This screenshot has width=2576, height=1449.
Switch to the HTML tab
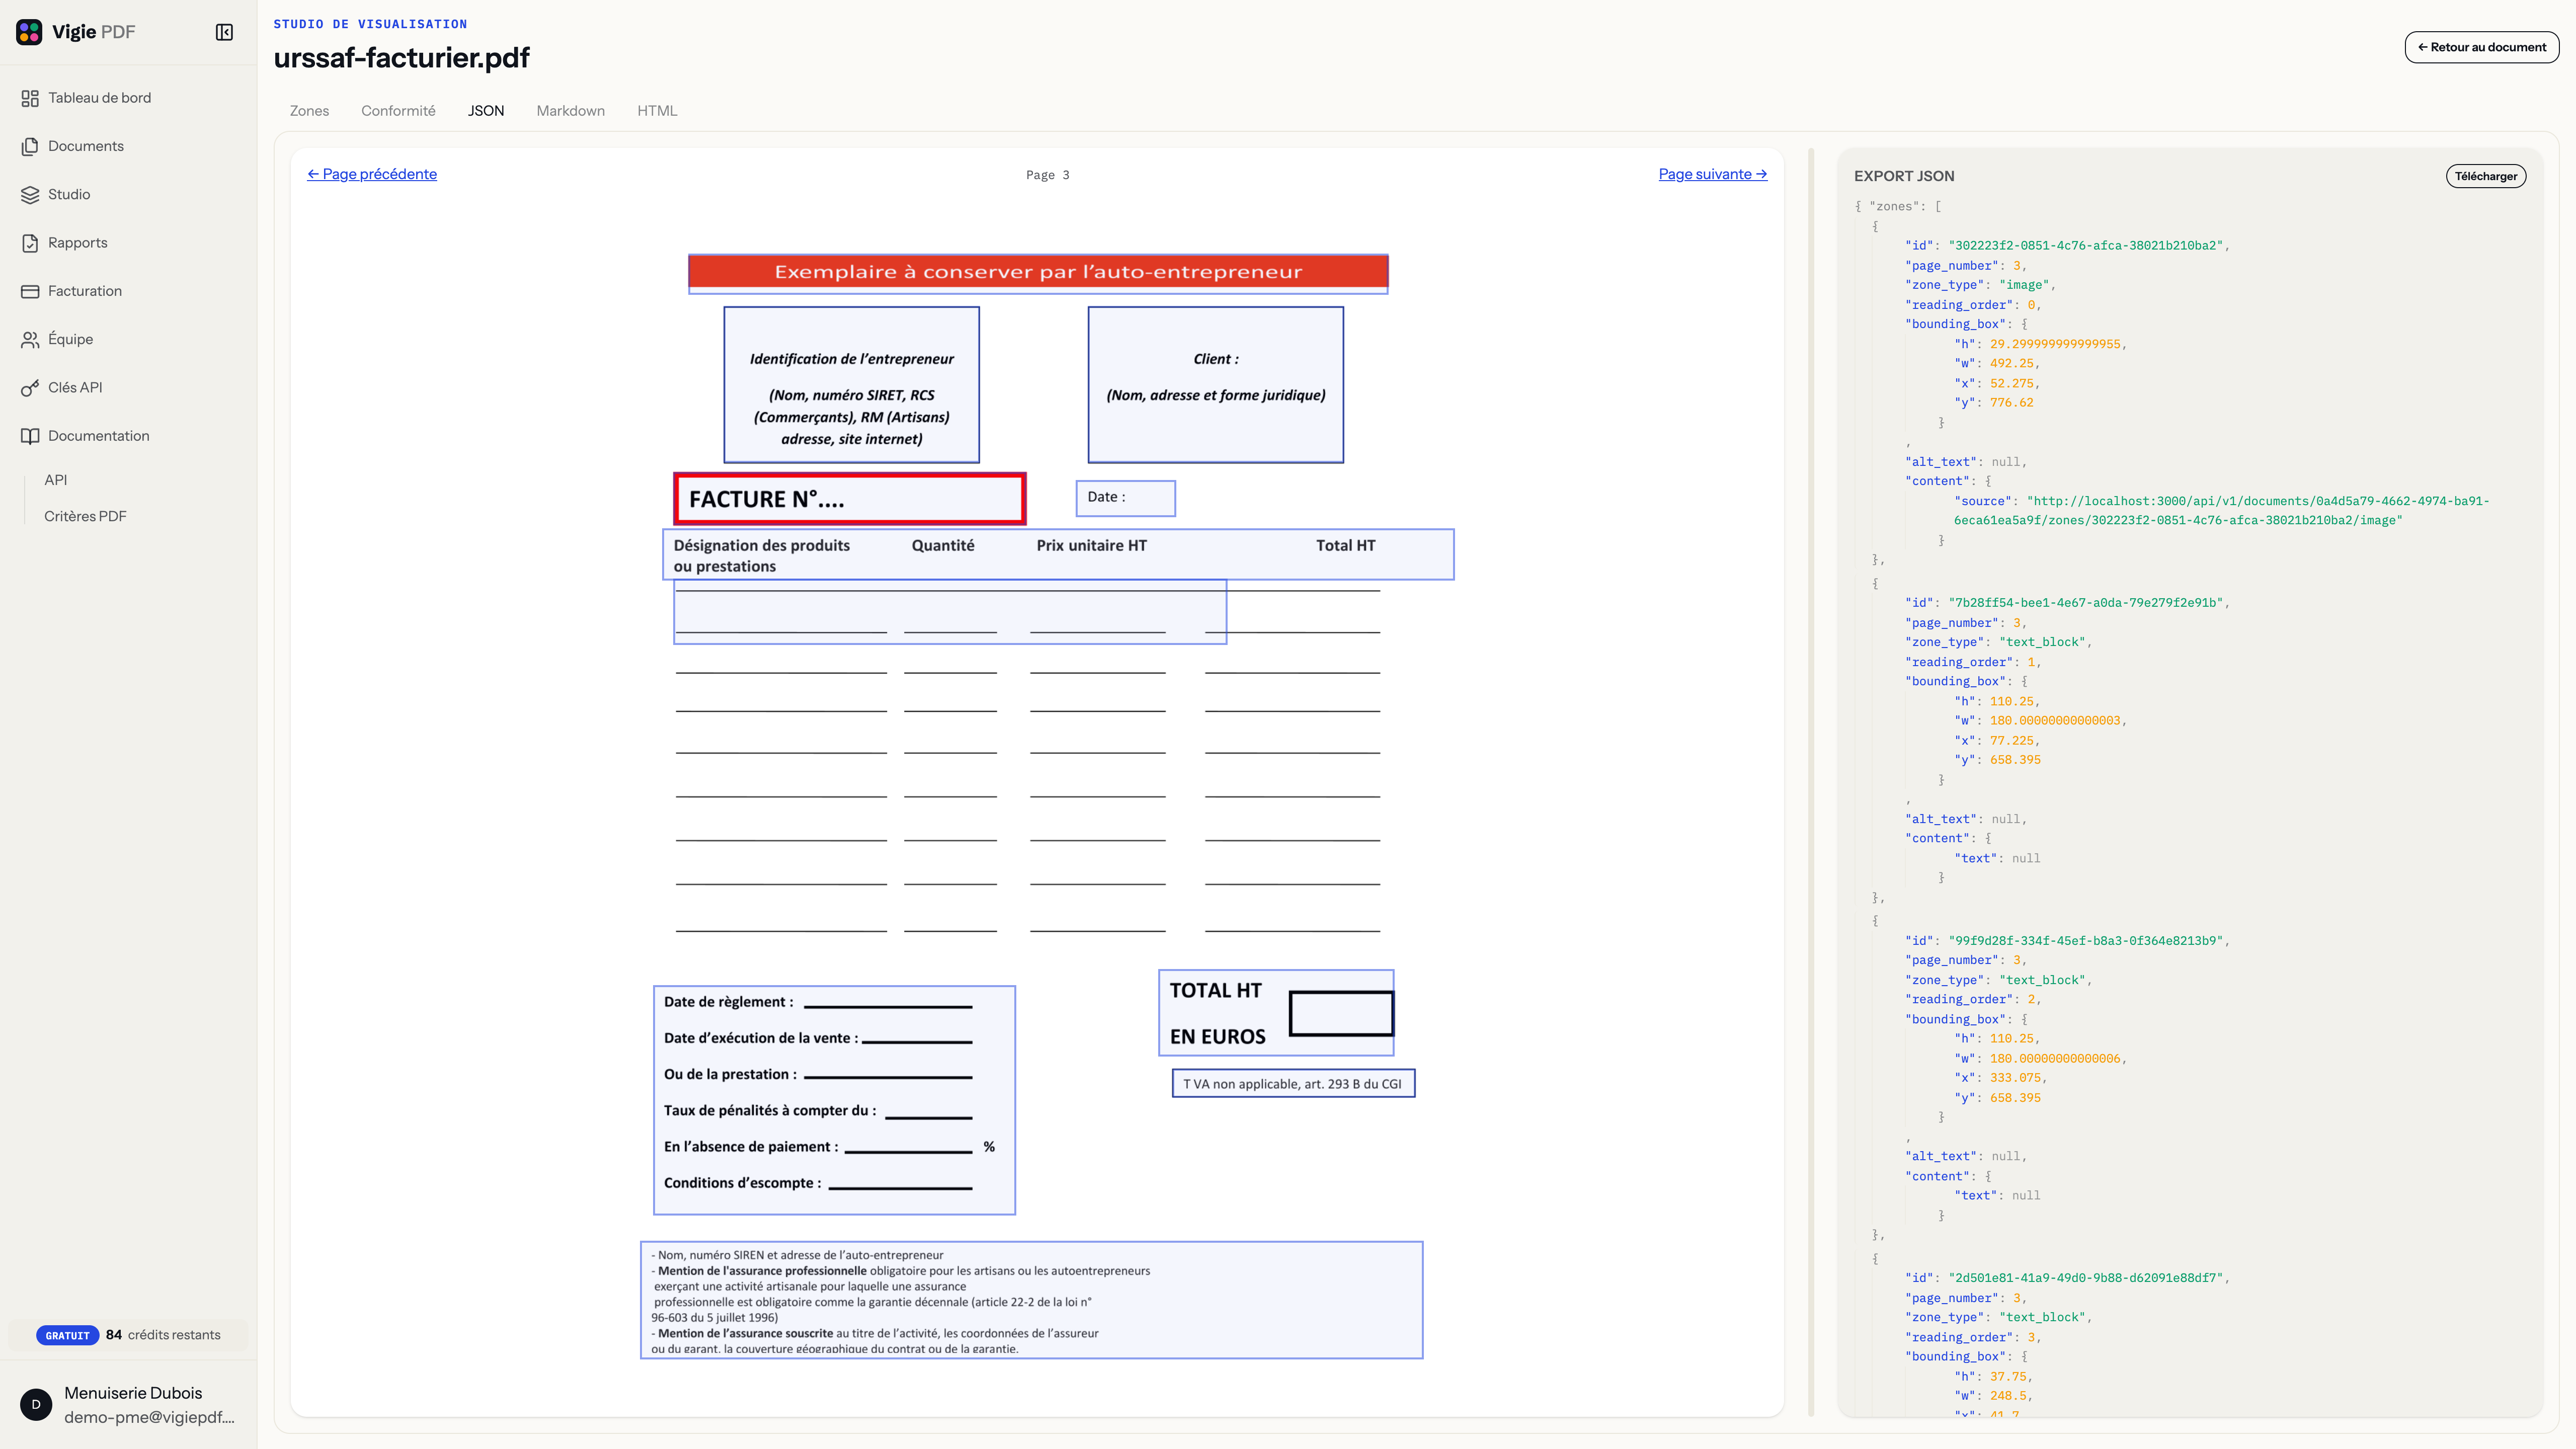click(657, 111)
